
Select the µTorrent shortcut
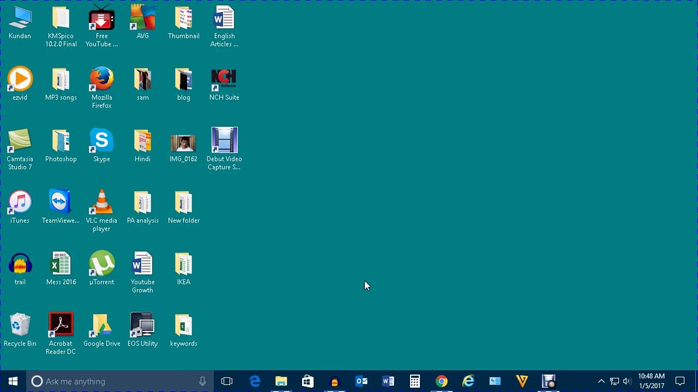101,269
